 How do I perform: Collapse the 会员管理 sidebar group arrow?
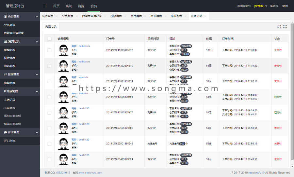pos(37,17)
